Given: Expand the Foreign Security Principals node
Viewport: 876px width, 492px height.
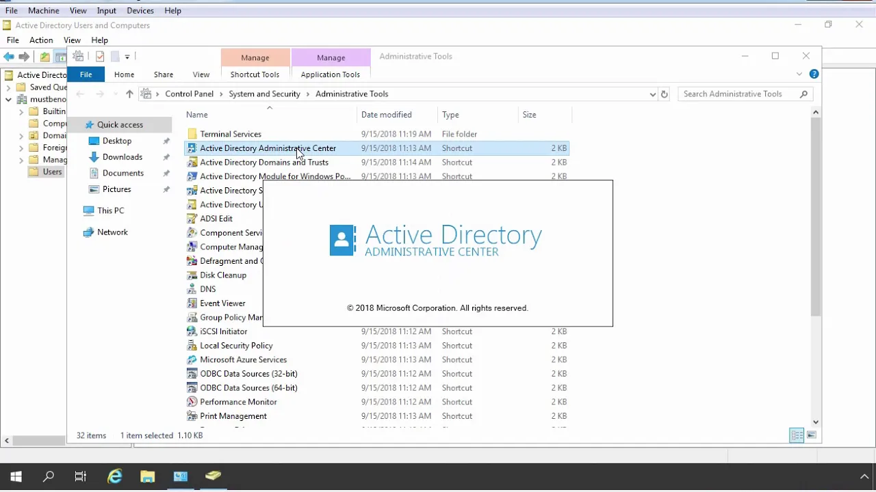Looking at the screenshot, I should (x=21, y=148).
